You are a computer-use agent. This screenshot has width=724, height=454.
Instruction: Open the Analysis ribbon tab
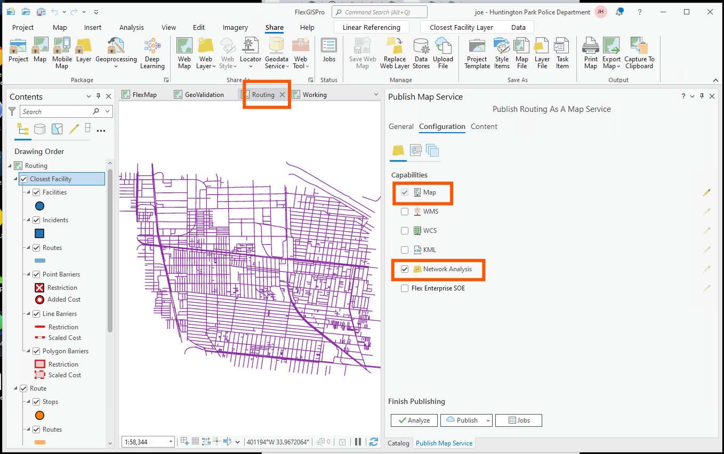point(132,27)
